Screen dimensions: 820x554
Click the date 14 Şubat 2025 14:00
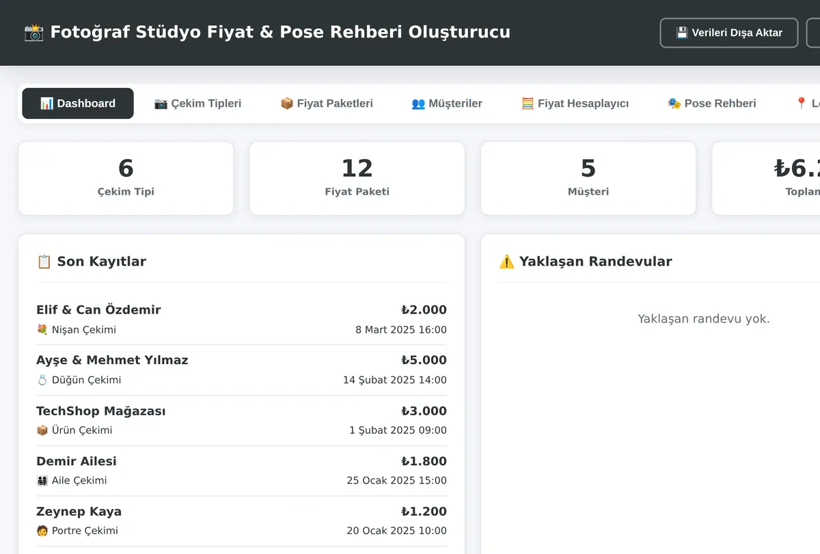[x=395, y=380]
